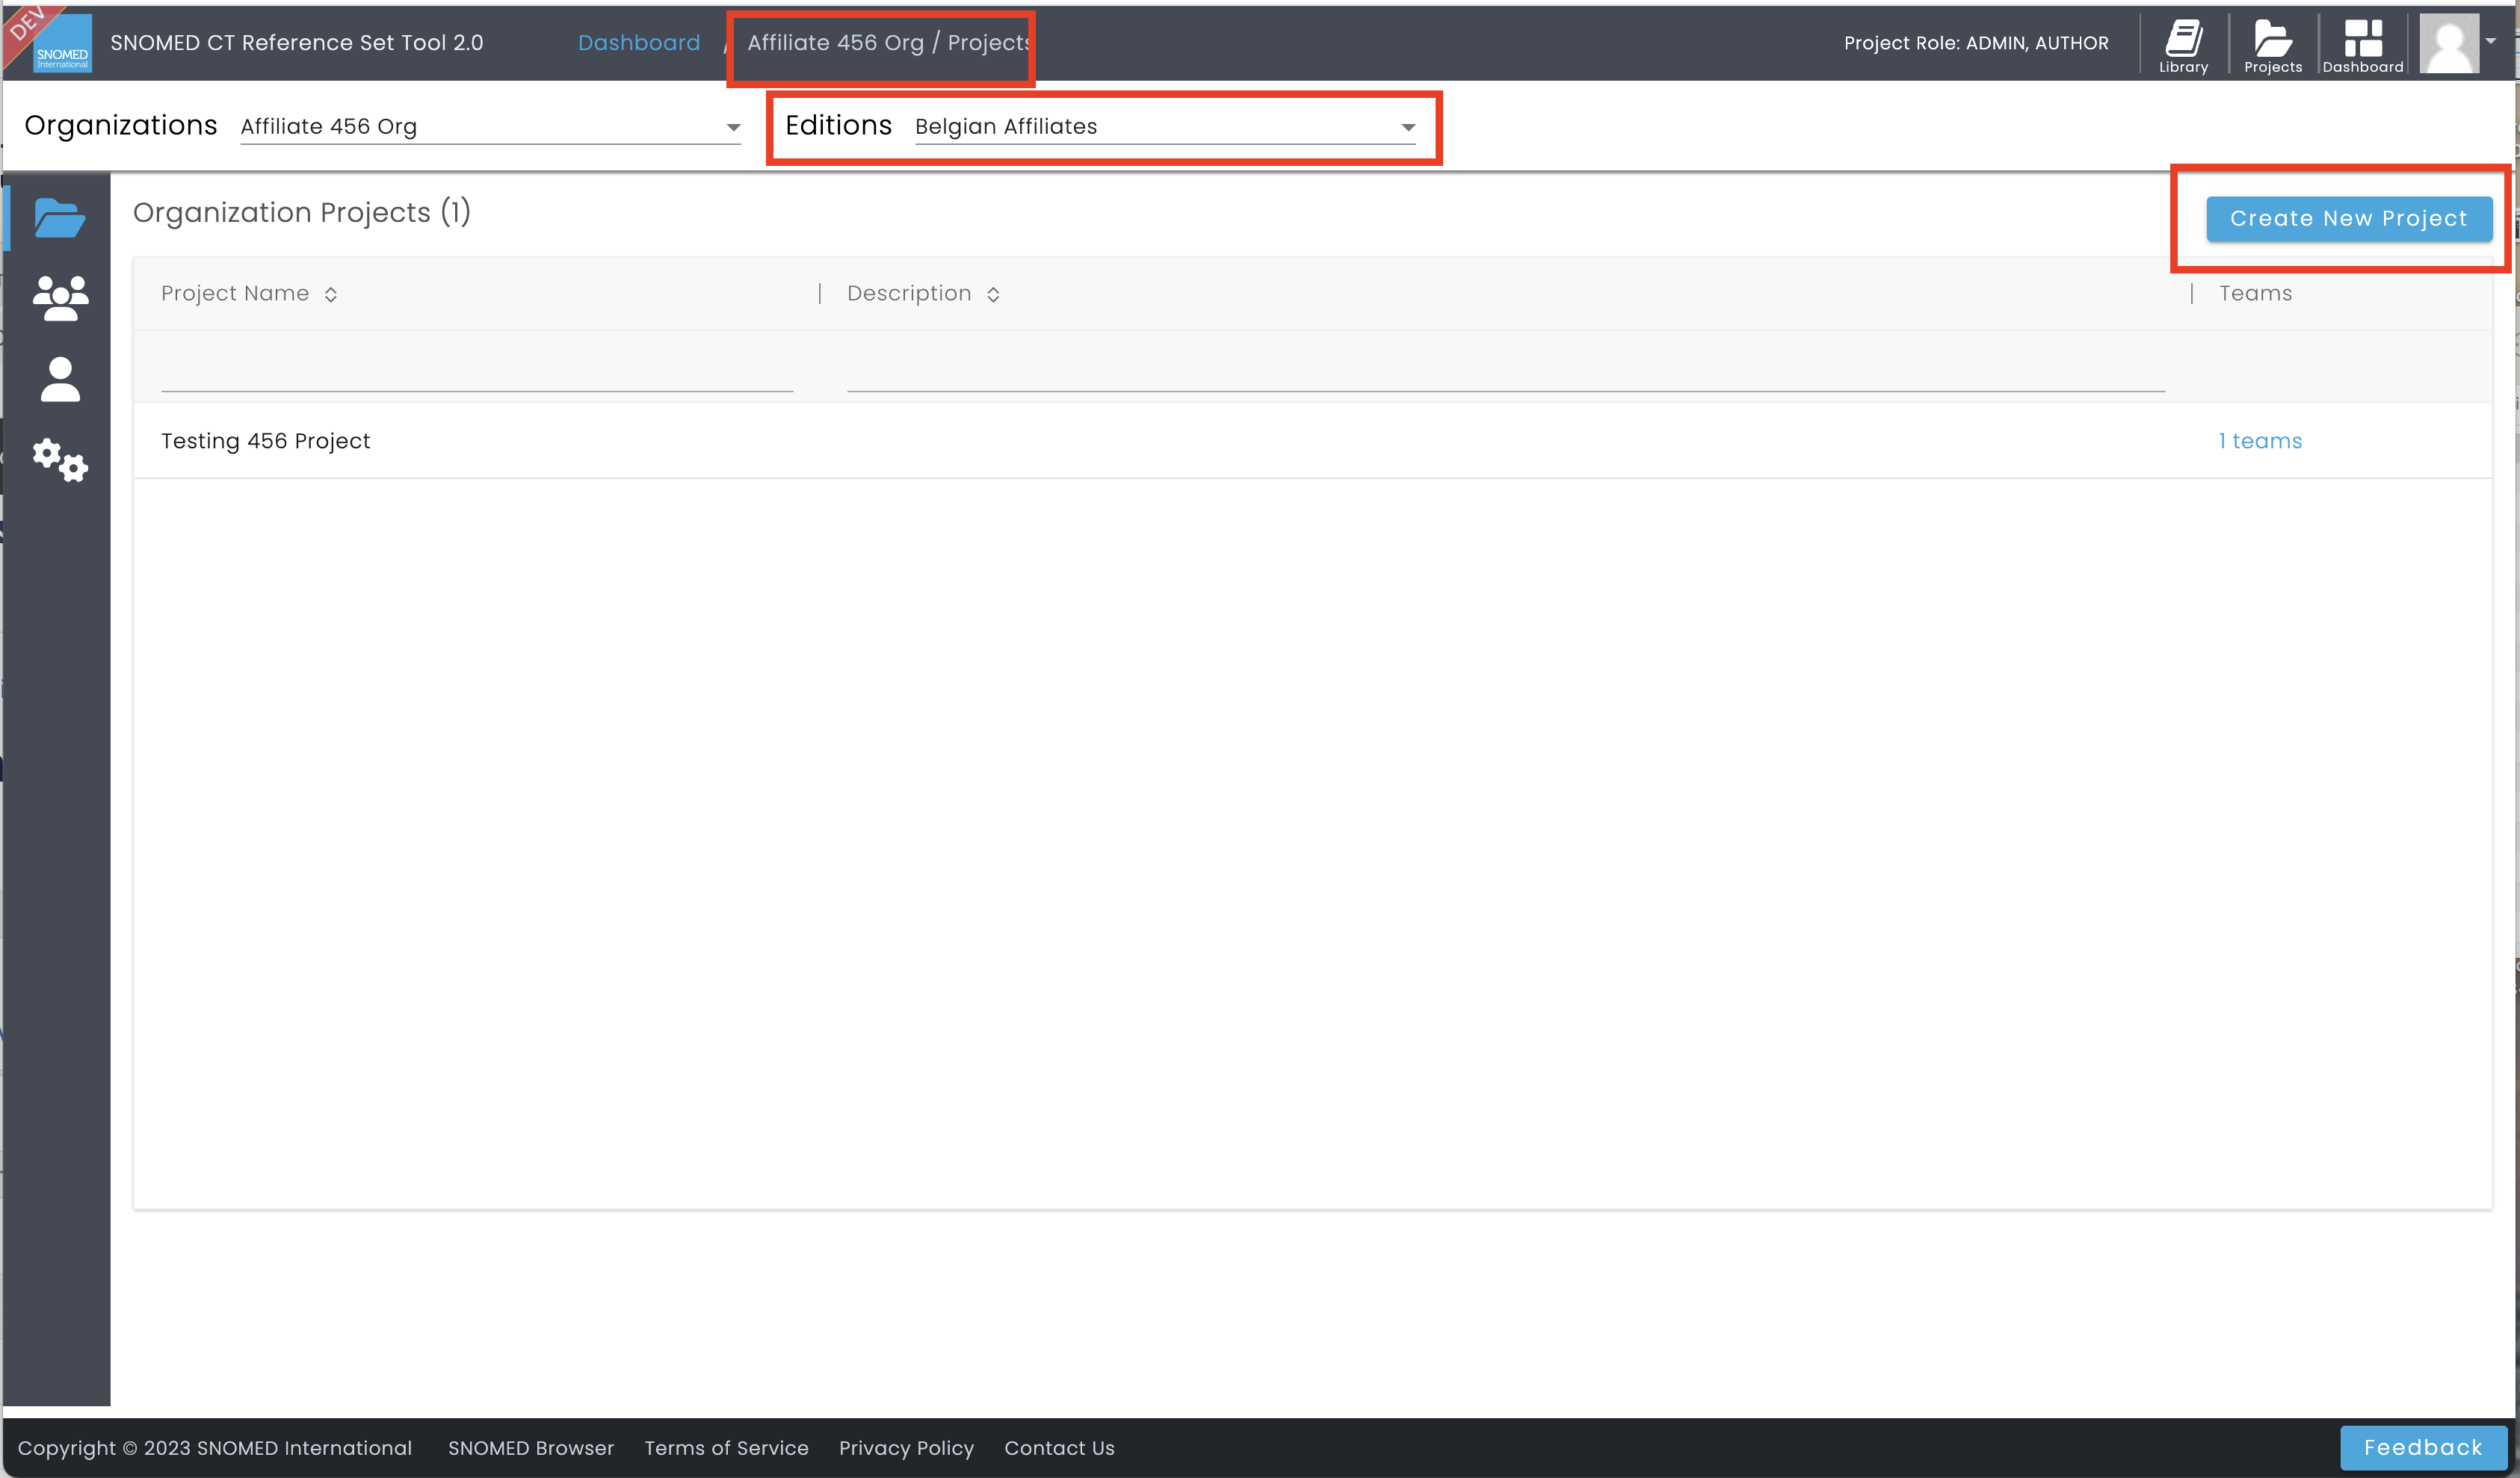Image resolution: width=2520 pixels, height=1478 pixels.
Task: Select the Testing 456 Project row
Action: [x=1312, y=441]
